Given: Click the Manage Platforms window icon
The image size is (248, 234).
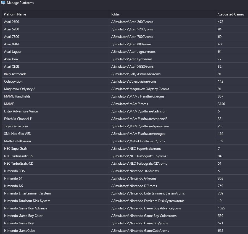Looking at the screenshot, I should click(3, 2).
